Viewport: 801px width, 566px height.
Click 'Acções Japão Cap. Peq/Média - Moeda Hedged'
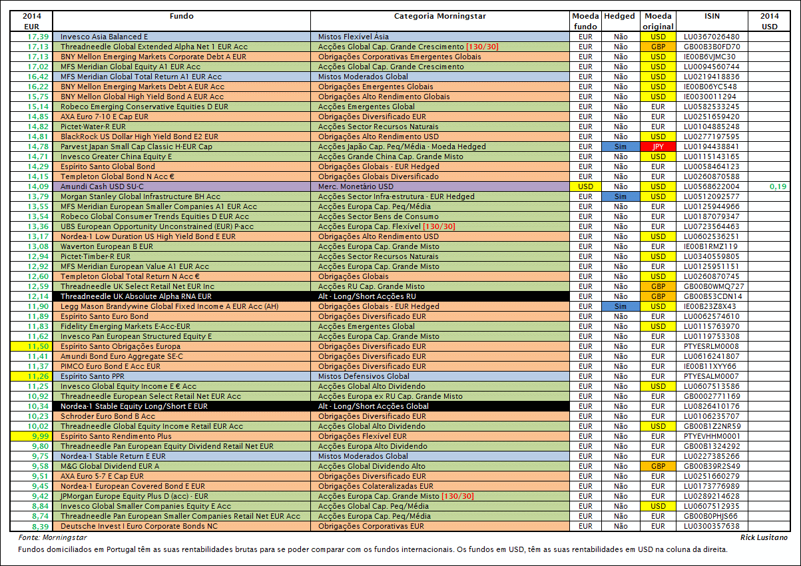440,146
